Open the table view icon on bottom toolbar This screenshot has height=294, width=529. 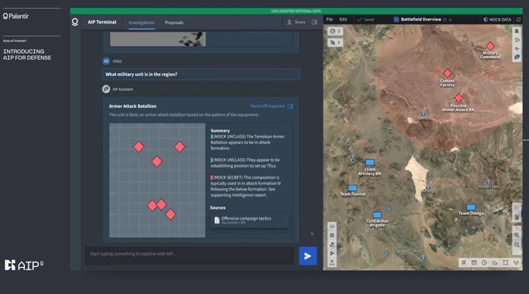(474, 263)
